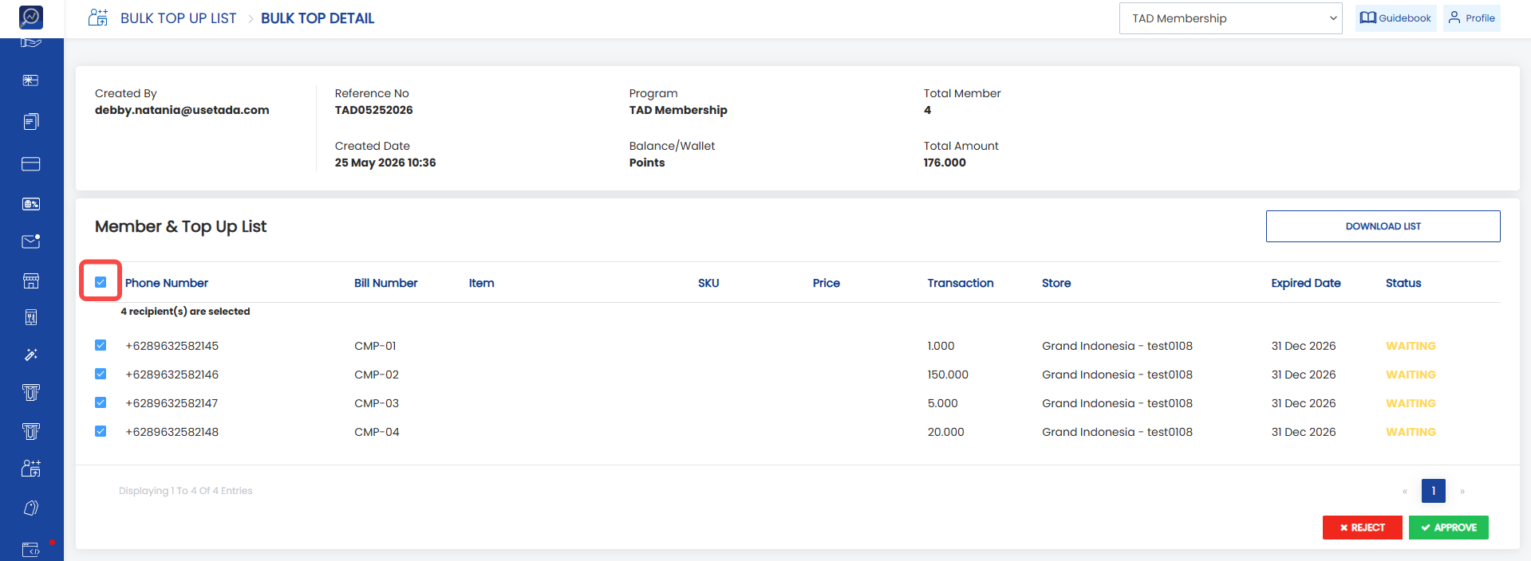Image resolution: width=1531 pixels, height=561 pixels.
Task: Open the price tag sidebar icon
Action: pos(30,508)
